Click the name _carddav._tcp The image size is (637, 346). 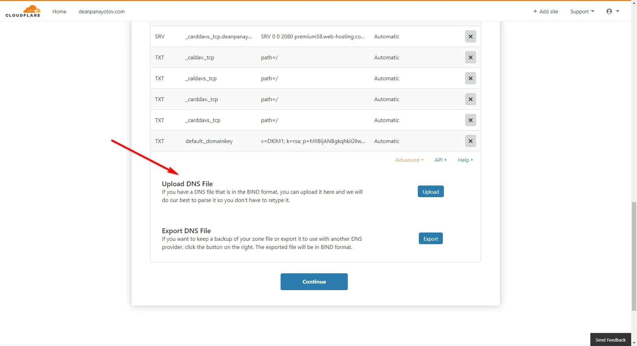pyautogui.click(x=202, y=99)
